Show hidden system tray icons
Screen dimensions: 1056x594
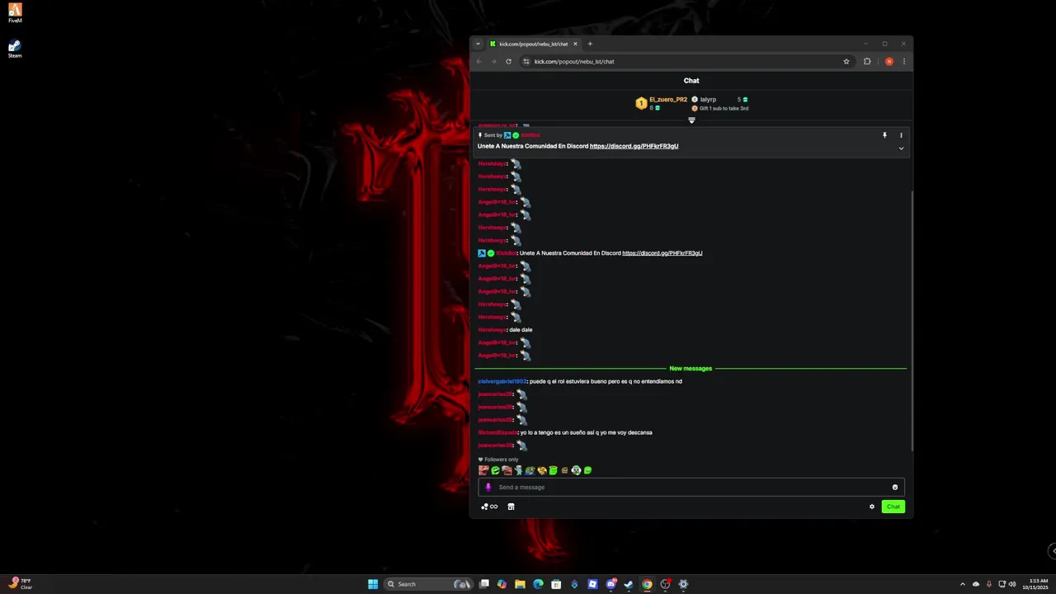(963, 584)
